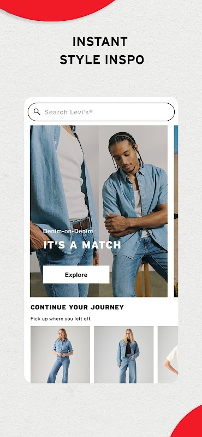Open second thumbnail with denim jacket outfit

(x=124, y=355)
